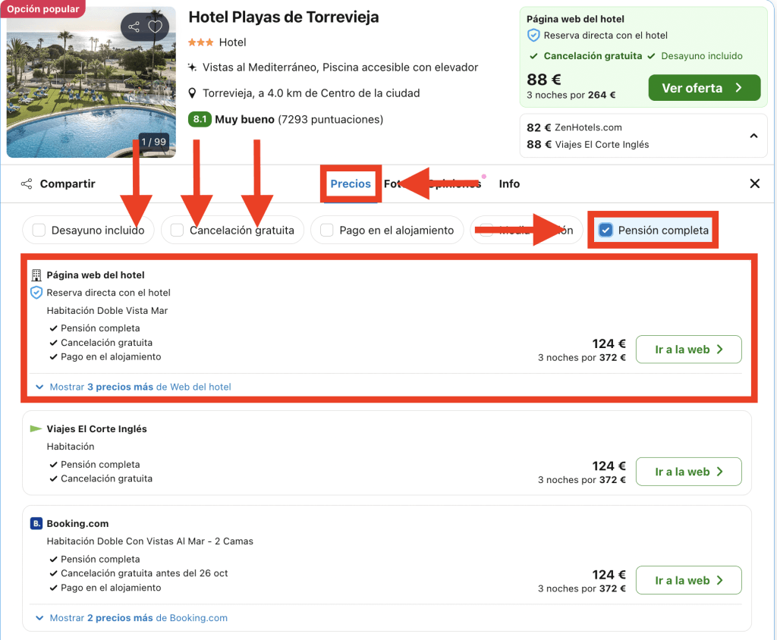This screenshot has height=640, width=777.
Task: Click the location pin icon near Torrevieja
Action: 193,93
